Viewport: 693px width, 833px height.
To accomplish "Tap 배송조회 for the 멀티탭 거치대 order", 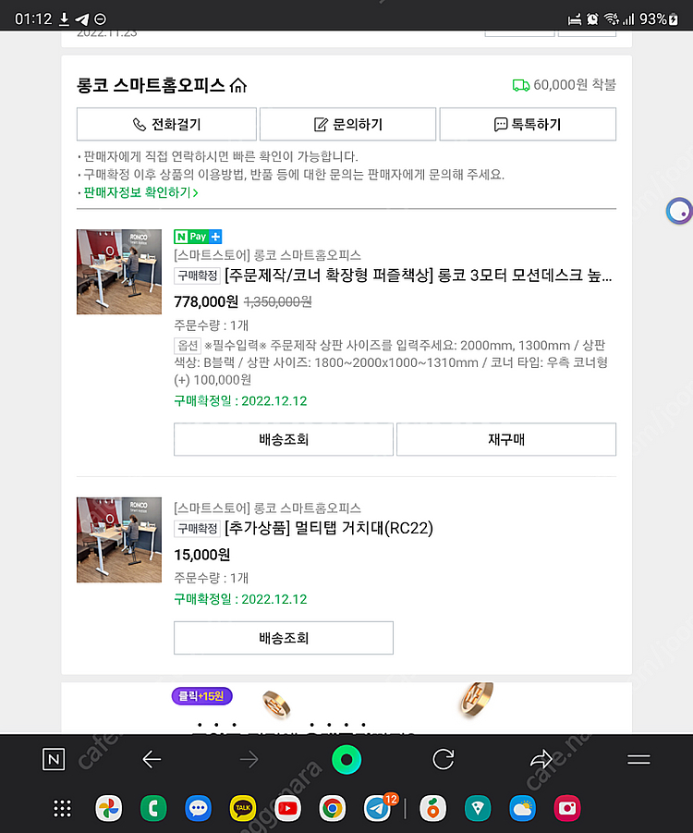I will point(284,638).
